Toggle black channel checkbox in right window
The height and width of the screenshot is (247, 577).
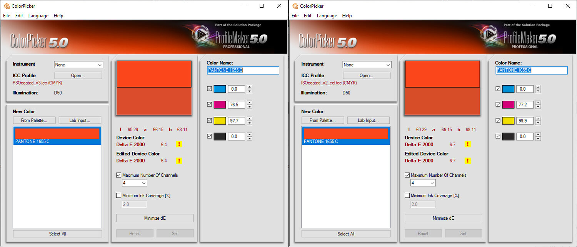(498, 136)
